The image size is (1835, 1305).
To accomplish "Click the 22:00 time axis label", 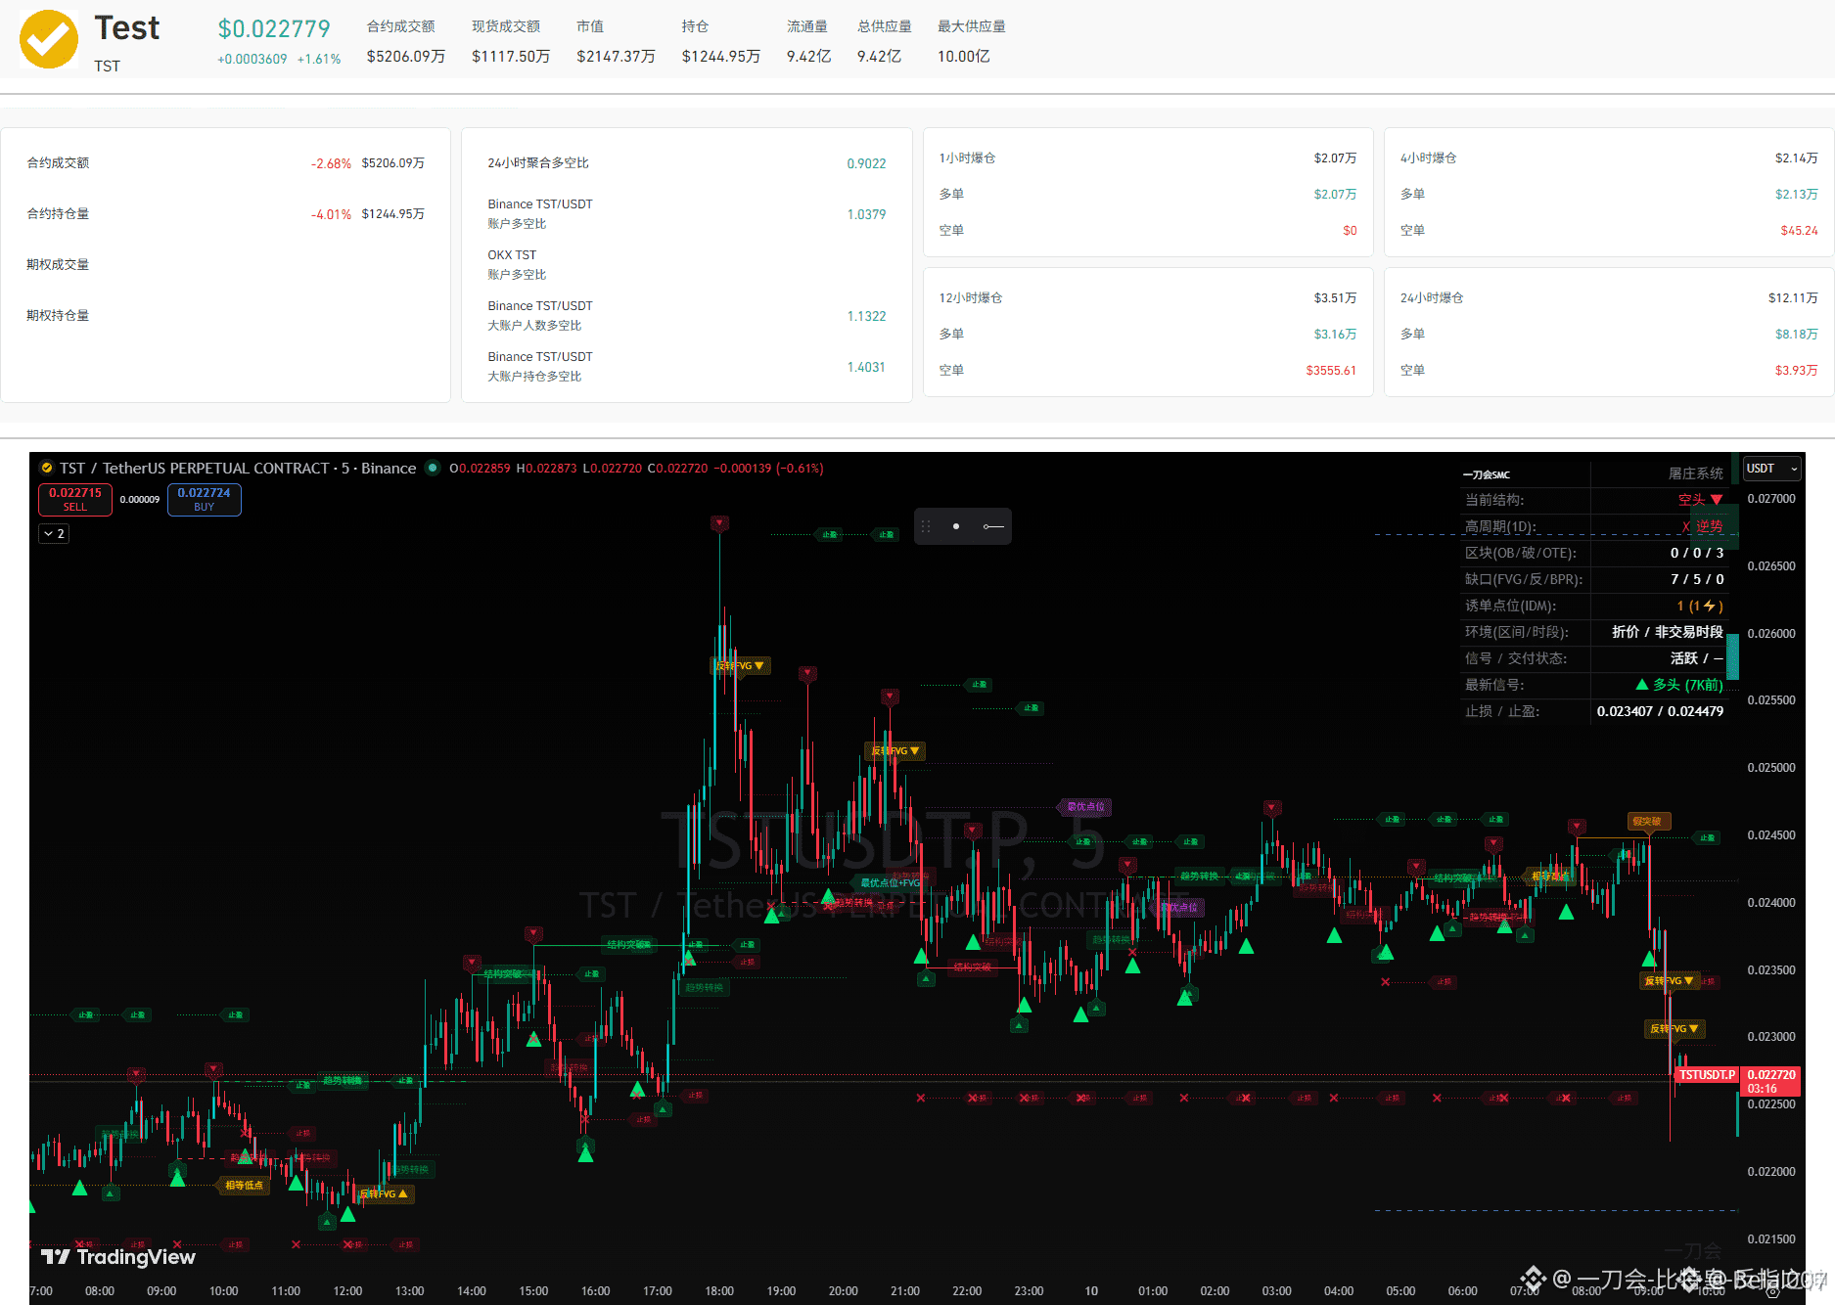I will coord(967,1291).
